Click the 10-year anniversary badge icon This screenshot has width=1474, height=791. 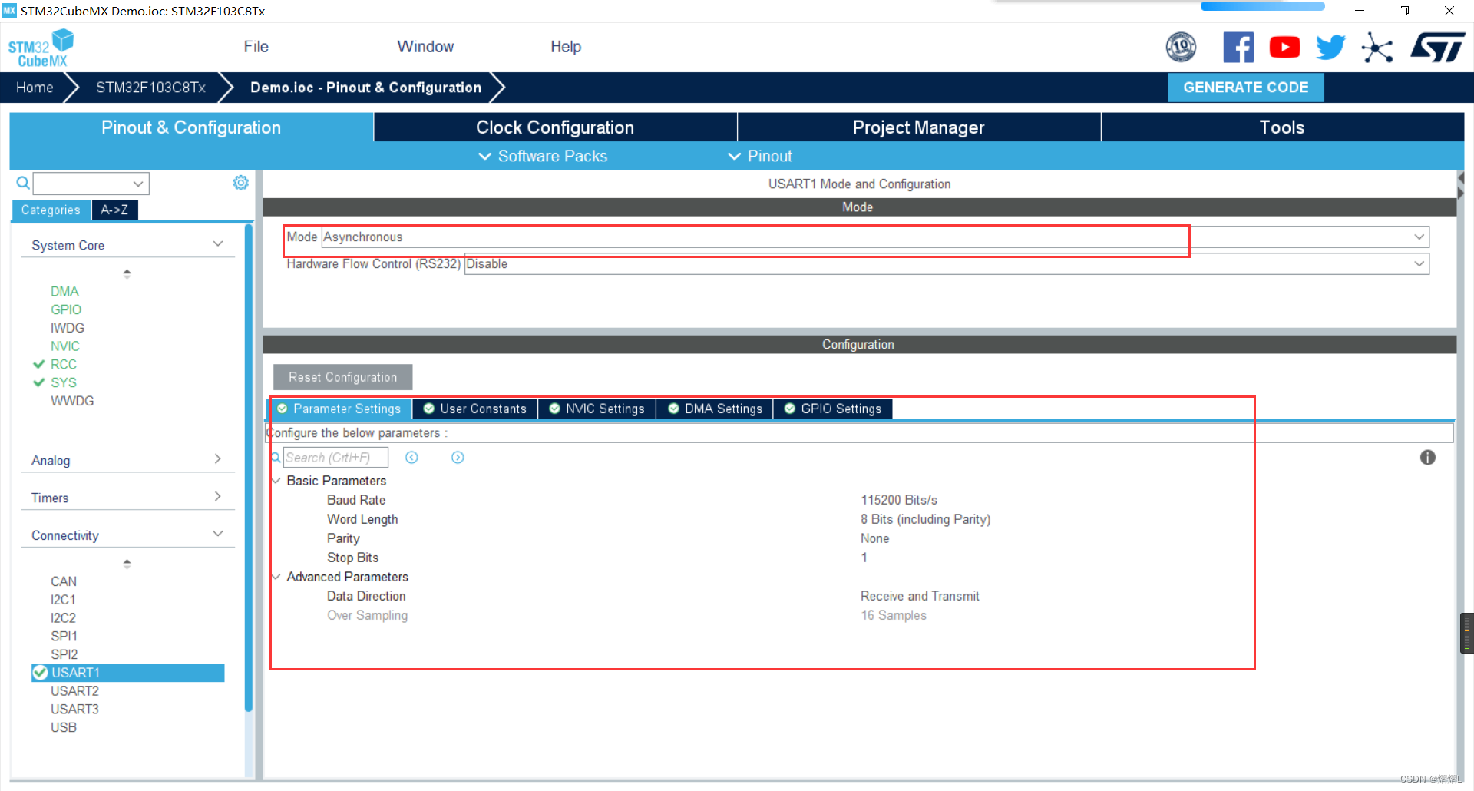1181,48
